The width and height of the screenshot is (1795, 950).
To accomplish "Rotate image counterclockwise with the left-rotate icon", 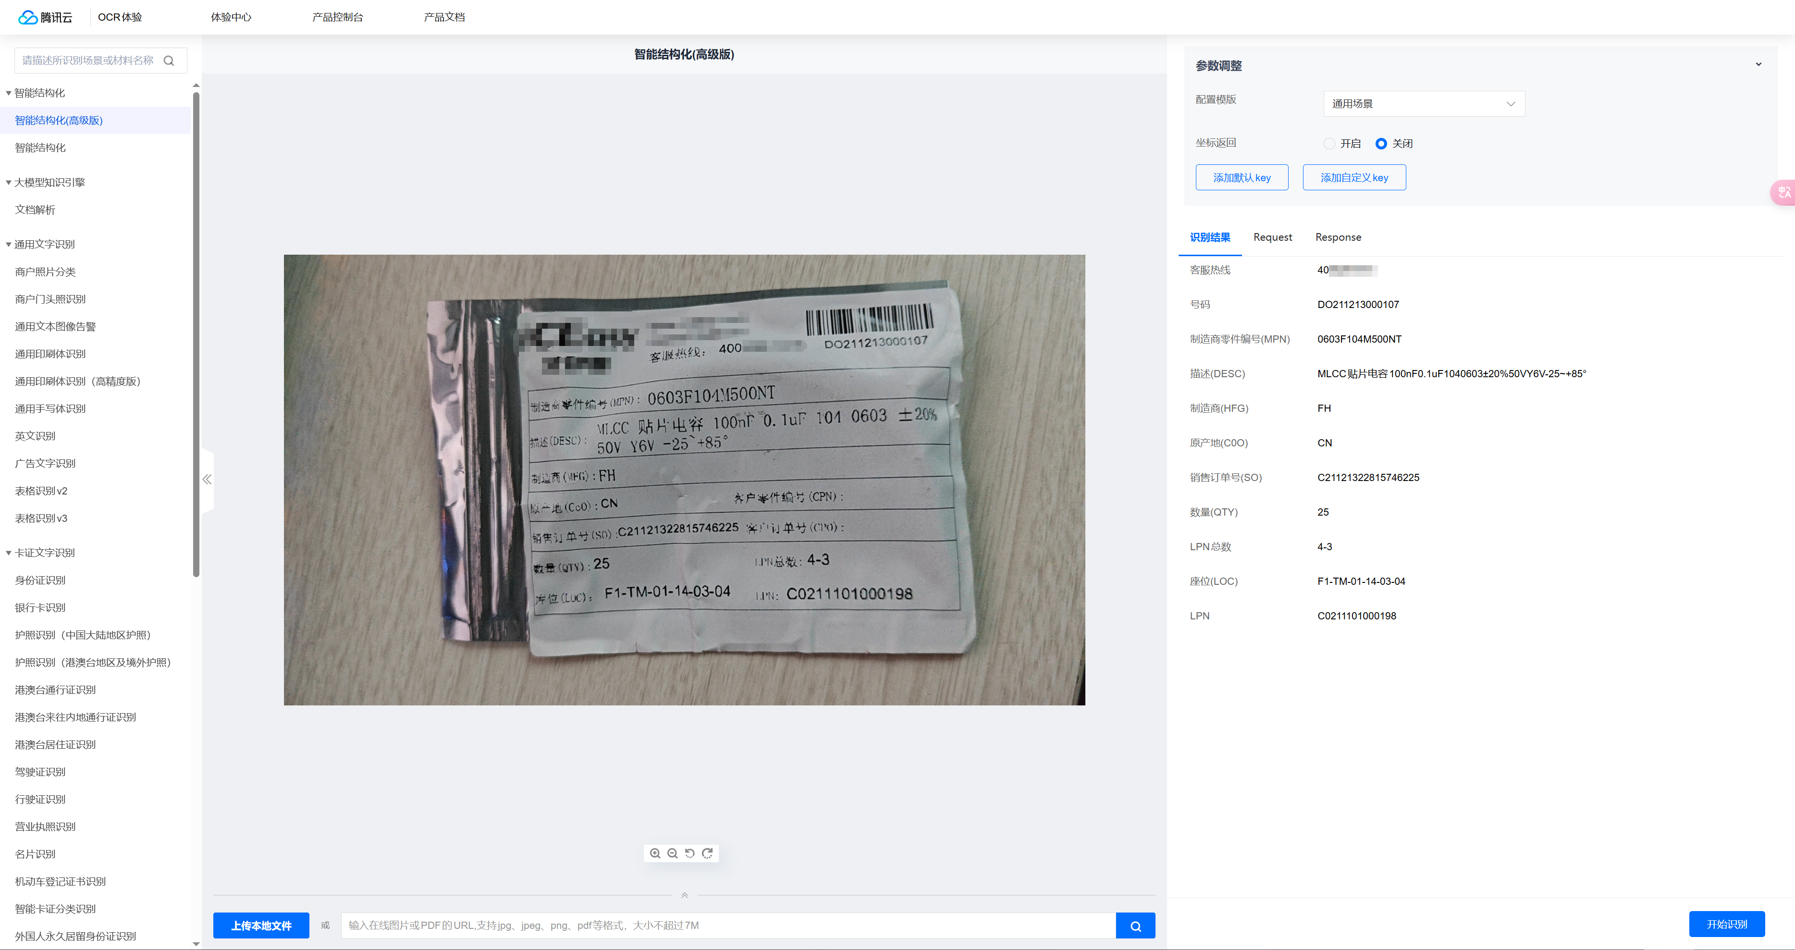I will point(690,853).
